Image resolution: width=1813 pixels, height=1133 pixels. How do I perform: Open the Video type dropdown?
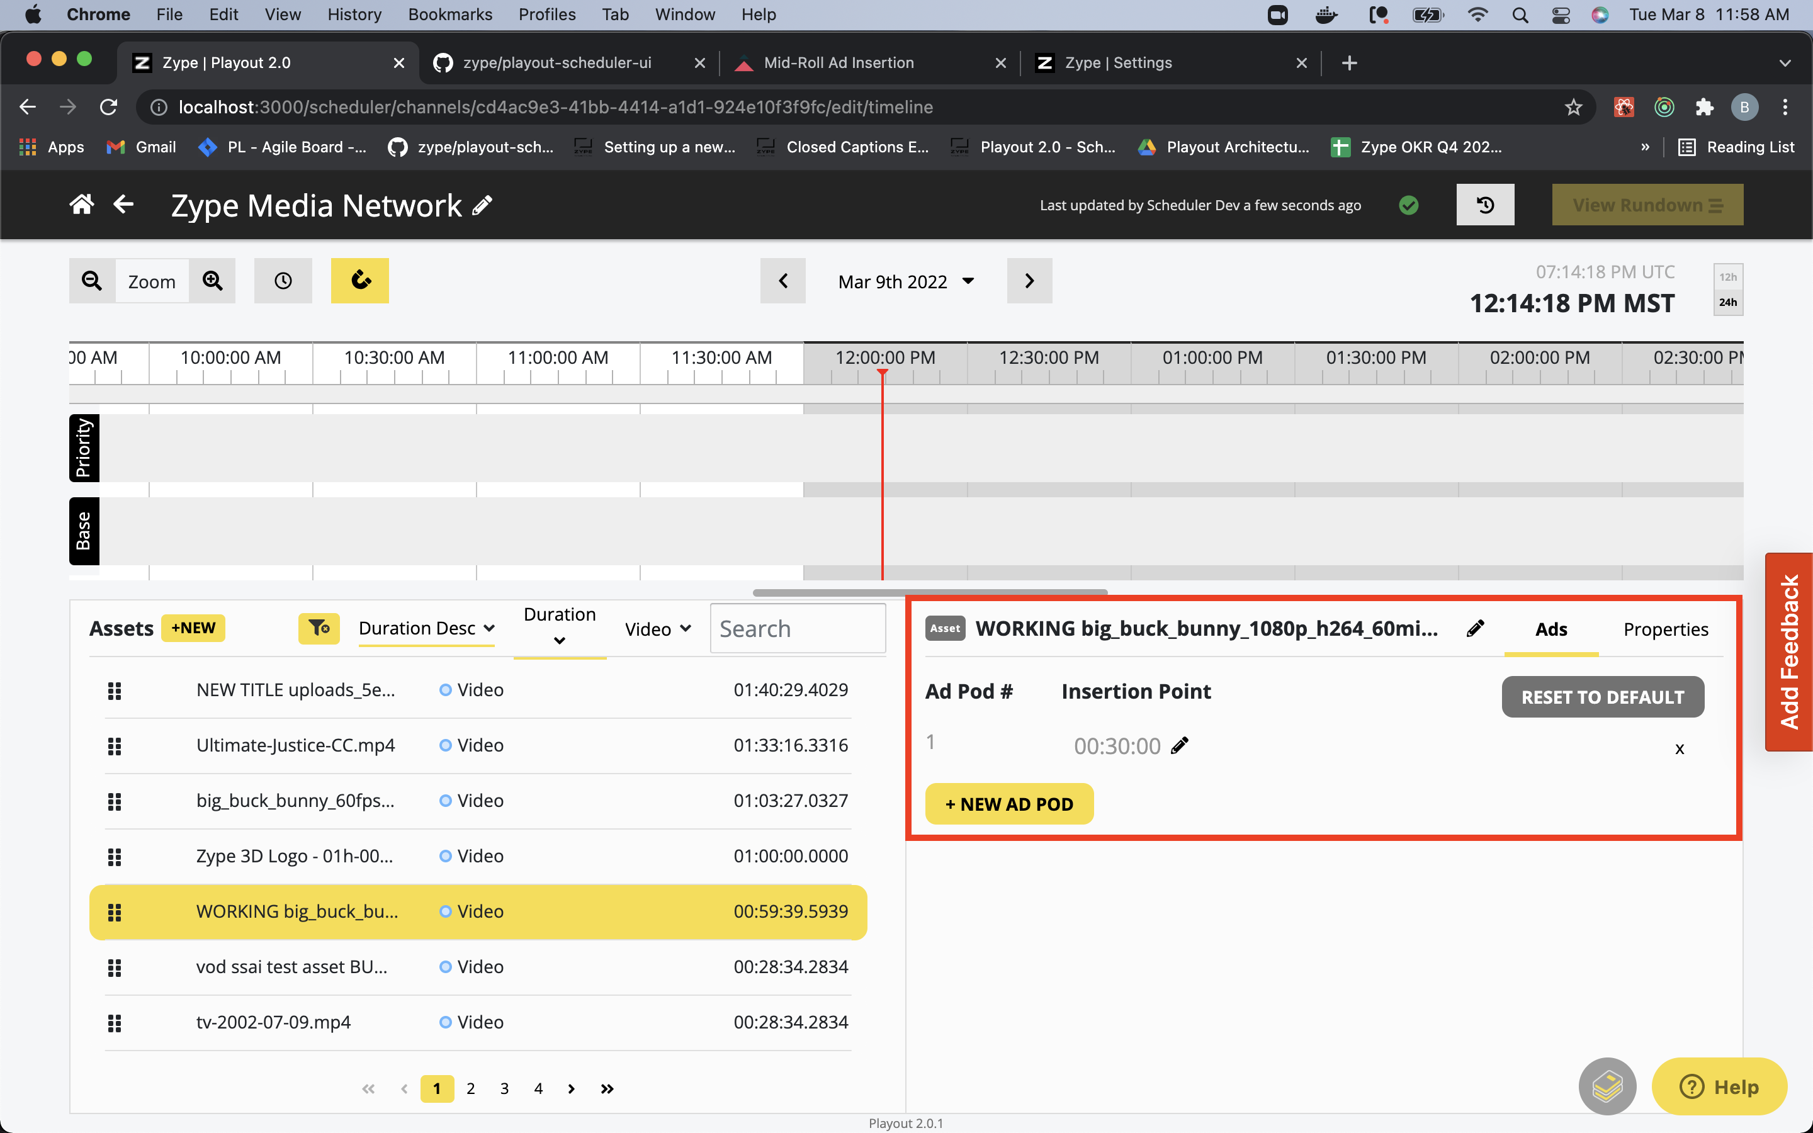pos(658,629)
